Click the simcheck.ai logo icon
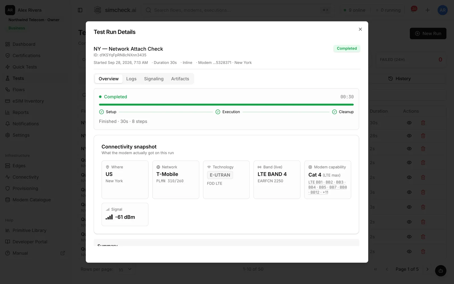454x284 pixels. point(98,10)
